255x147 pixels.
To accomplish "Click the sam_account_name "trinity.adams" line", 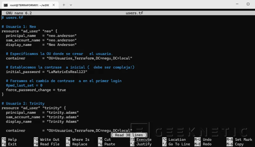I will click(x=42, y=117).
